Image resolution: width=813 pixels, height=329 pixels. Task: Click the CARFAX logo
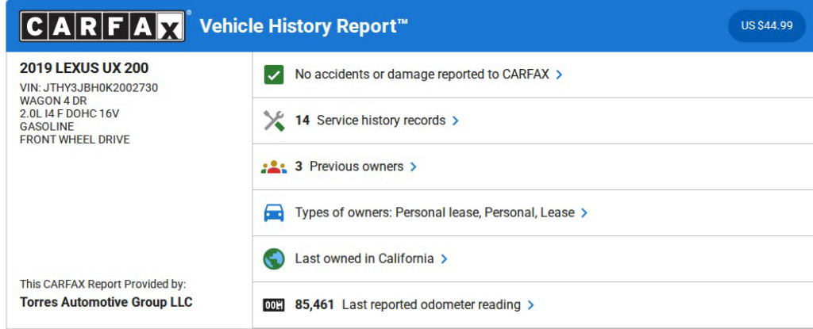click(x=103, y=26)
